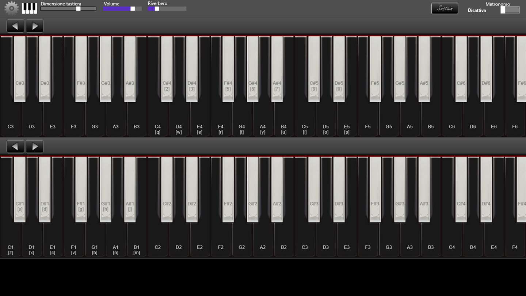This screenshot has height=296, width=526.
Task: Play the A#2 key
Action: pyautogui.click(x=277, y=190)
